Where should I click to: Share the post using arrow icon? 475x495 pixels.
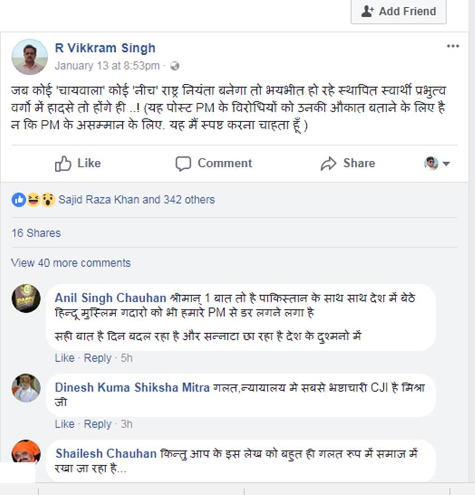click(x=328, y=164)
